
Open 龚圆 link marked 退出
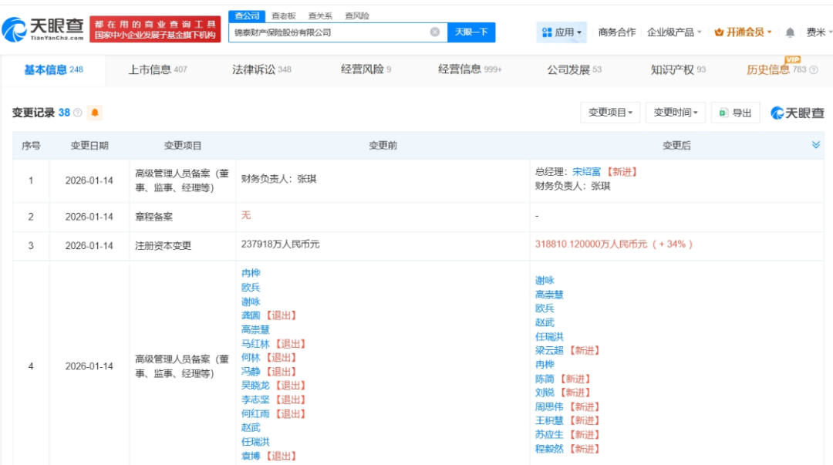251,315
